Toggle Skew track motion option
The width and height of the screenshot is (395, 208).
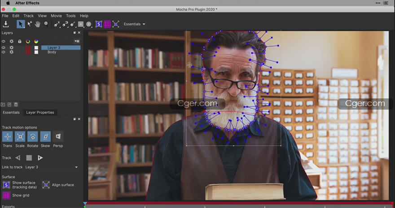(45, 137)
